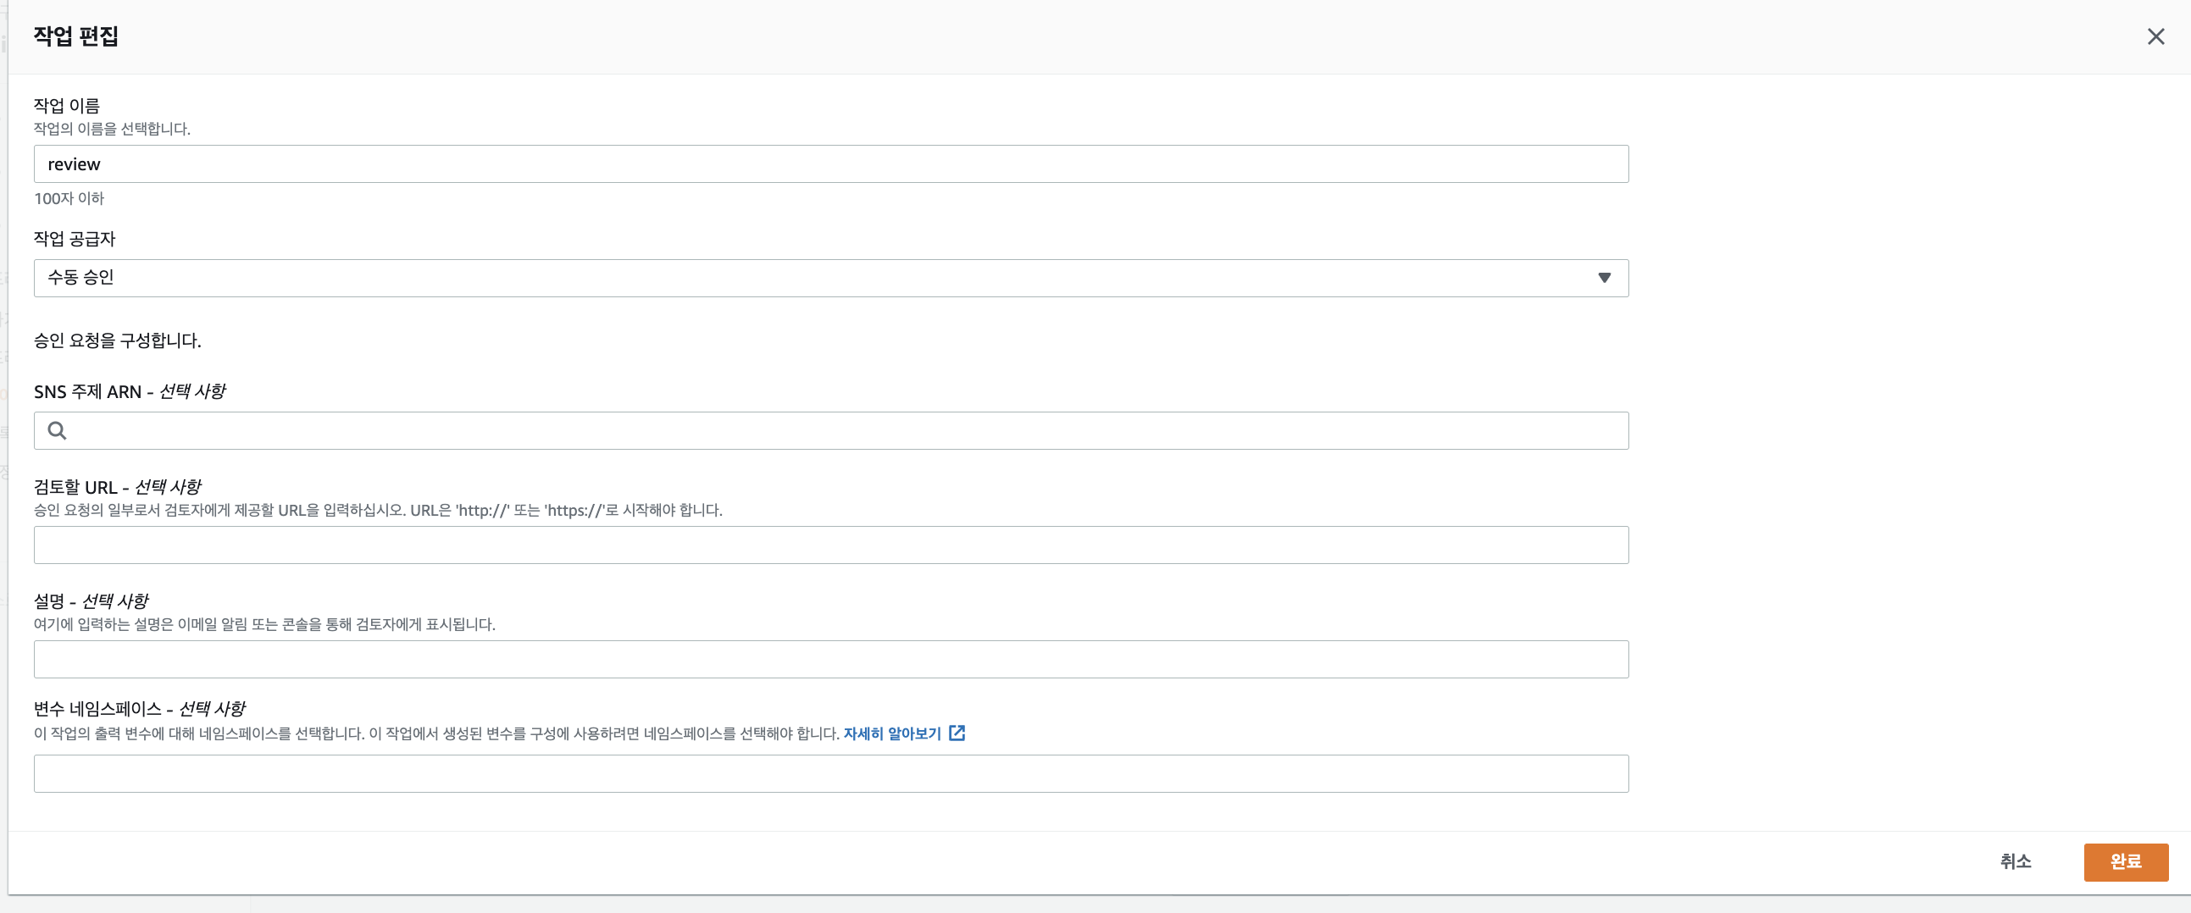Click the '작업 공급자' label
This screenshot has width=2191, height=913.
click(75, 239)
